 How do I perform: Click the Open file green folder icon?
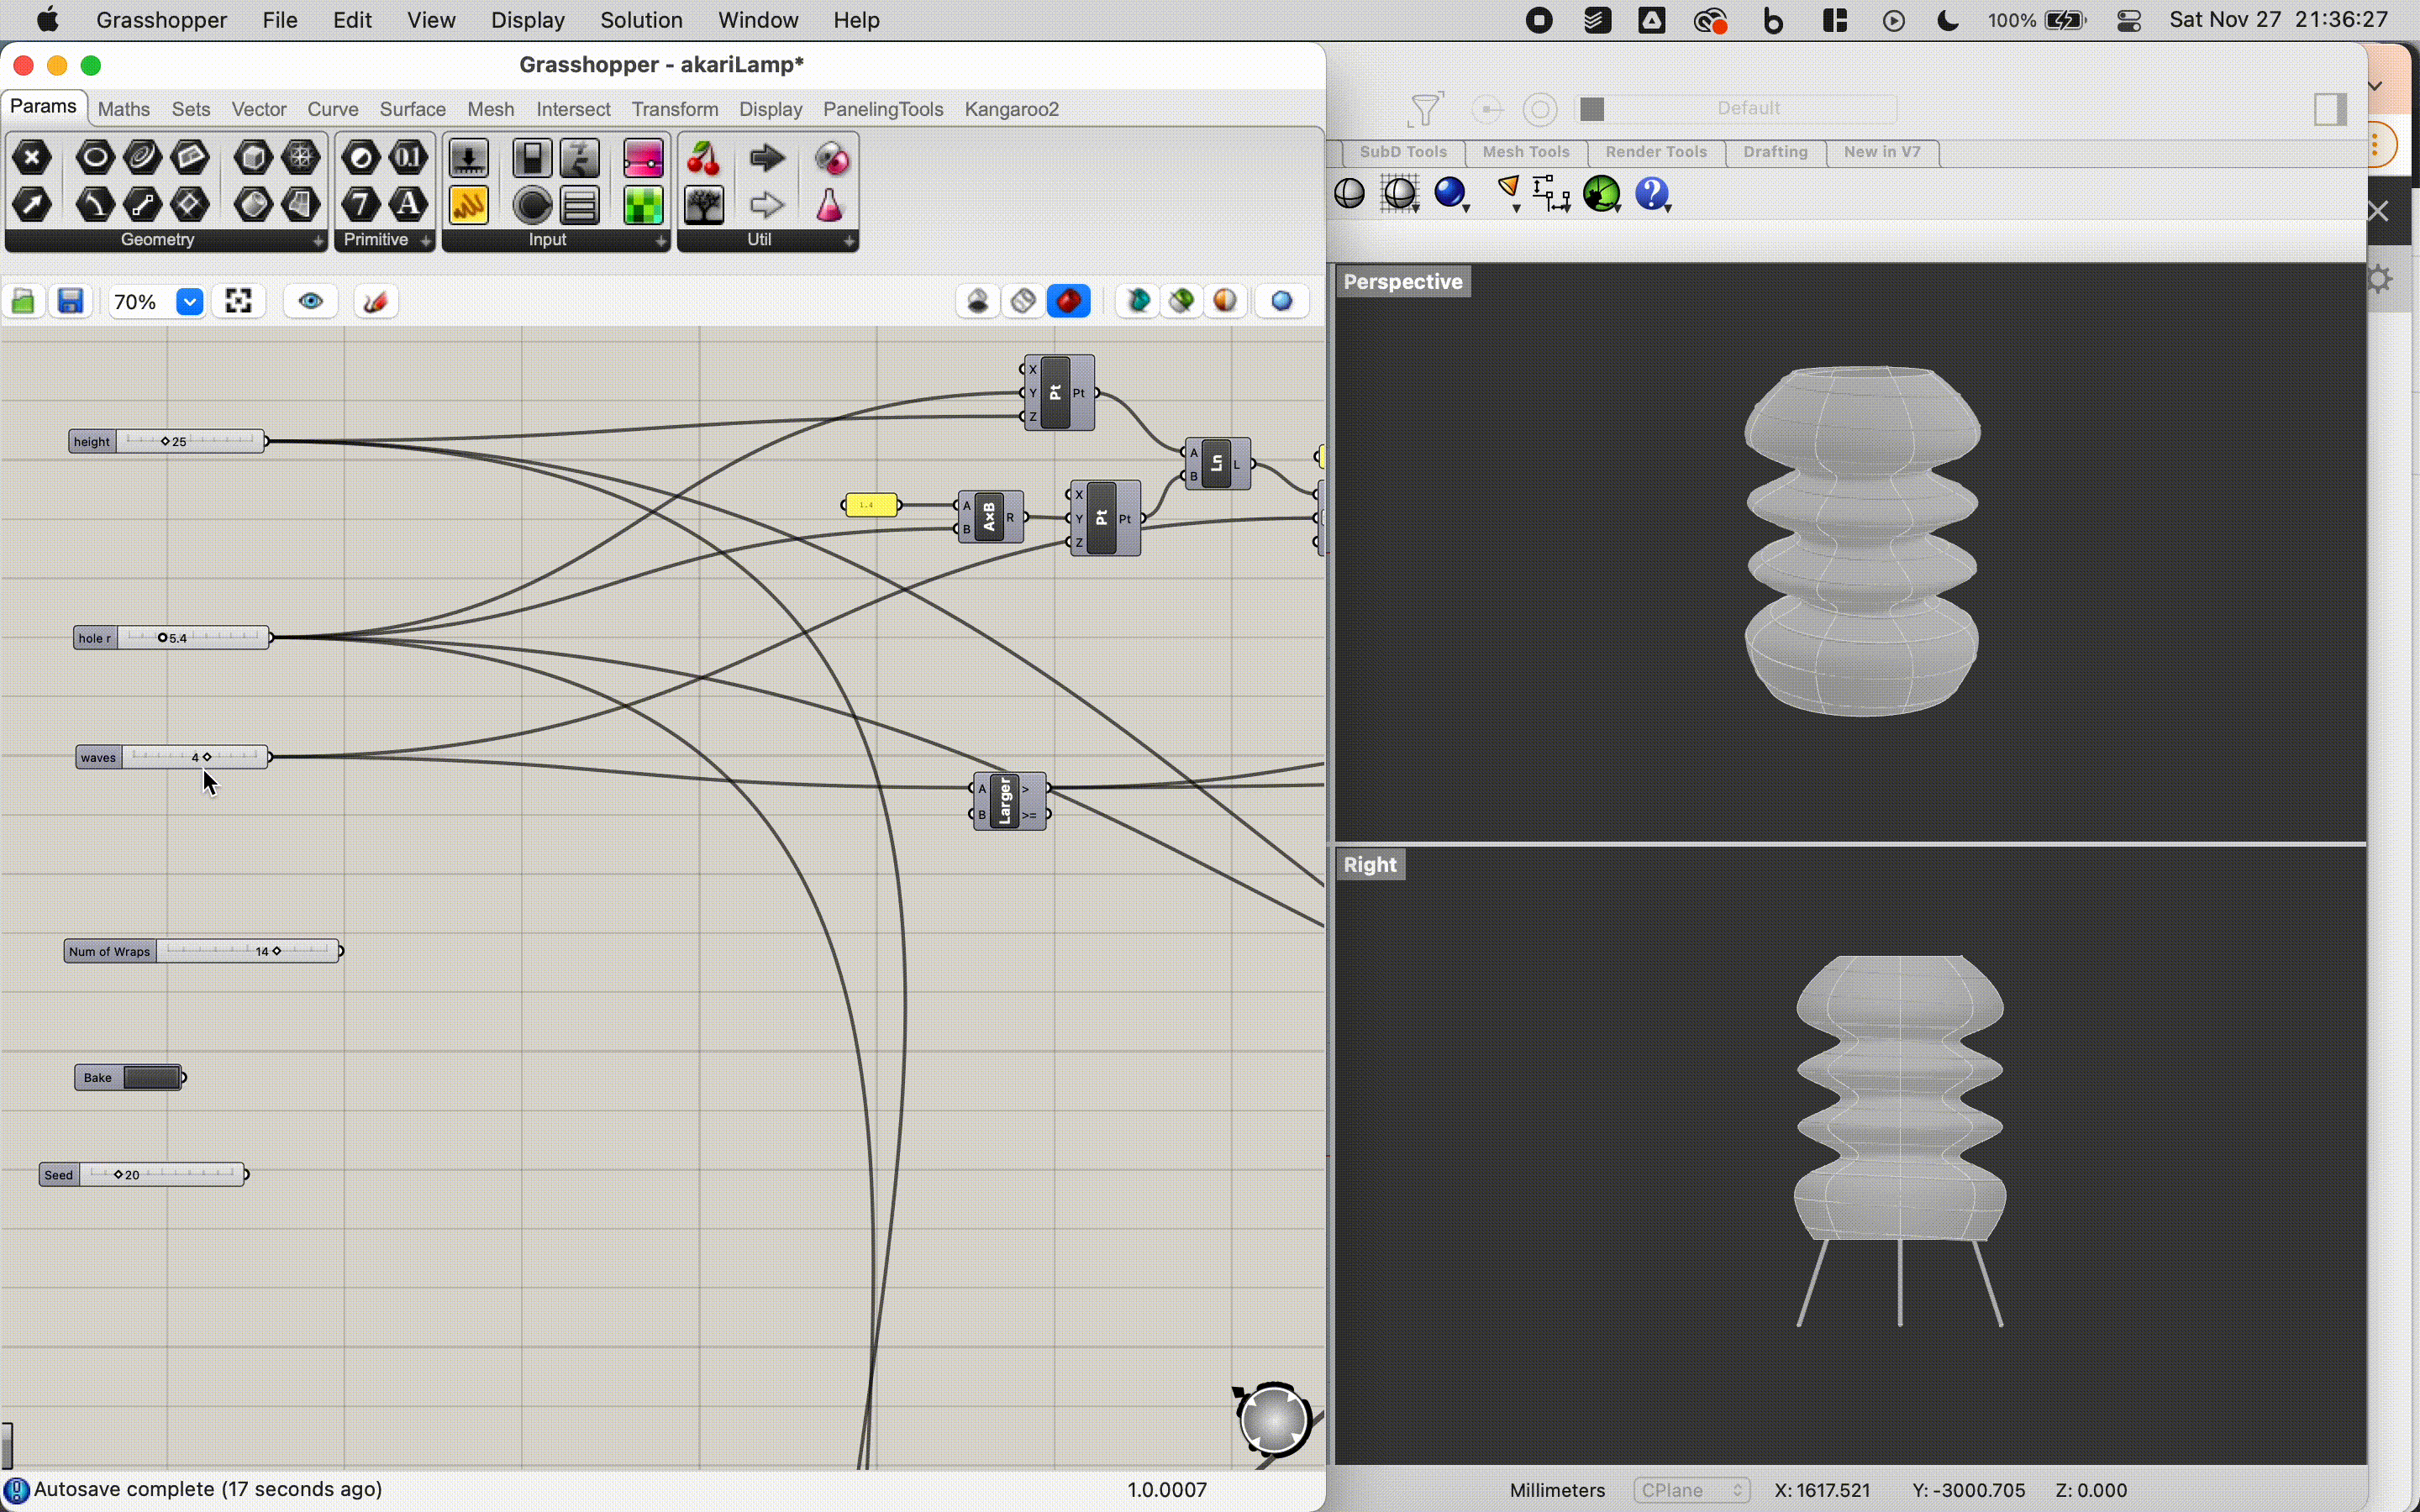point(23,301)
